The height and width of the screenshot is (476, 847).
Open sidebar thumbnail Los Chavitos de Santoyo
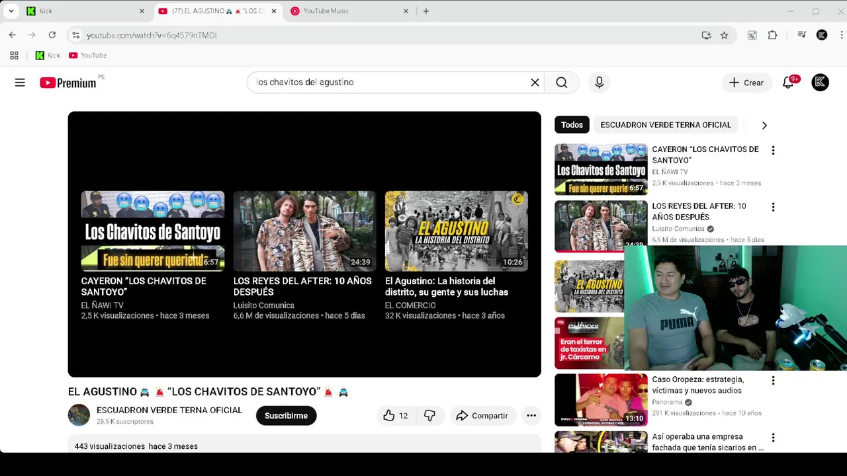(x=601, y=169)
